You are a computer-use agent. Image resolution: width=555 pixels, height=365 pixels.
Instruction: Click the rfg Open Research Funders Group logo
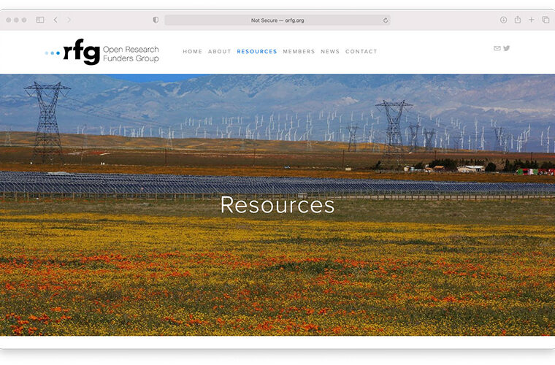coord(102,52)
